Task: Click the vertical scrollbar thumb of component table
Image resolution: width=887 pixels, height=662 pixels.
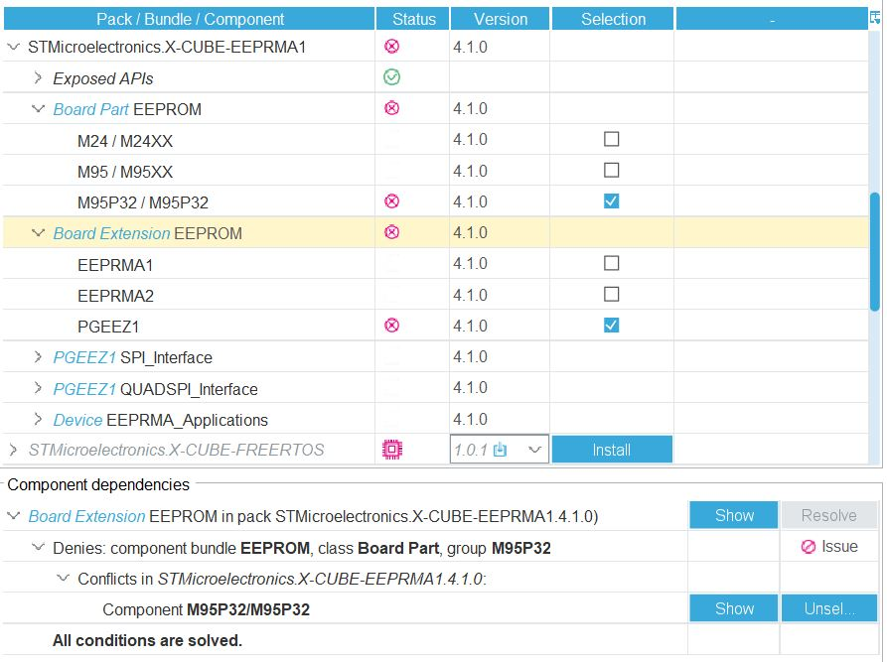Action: click(874, 251)
